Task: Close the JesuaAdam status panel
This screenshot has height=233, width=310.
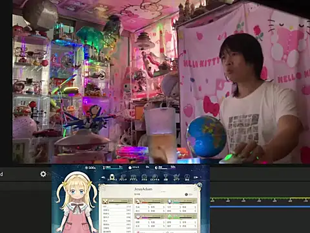Action: (x=200, y=185)
